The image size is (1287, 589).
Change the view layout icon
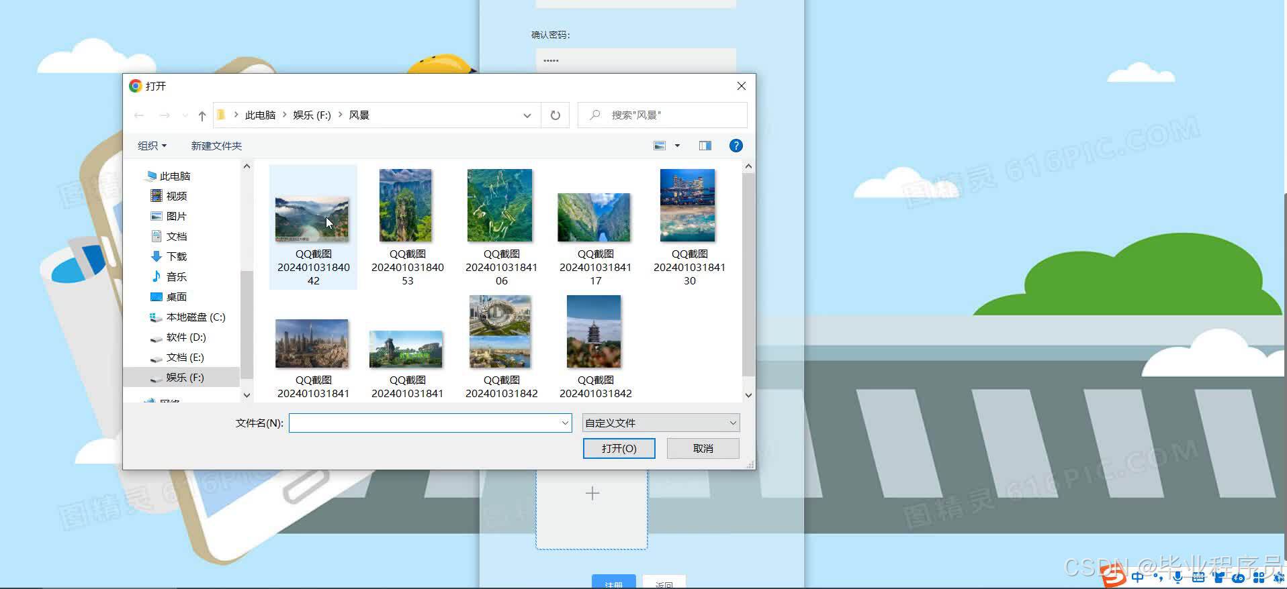(660, 146)
